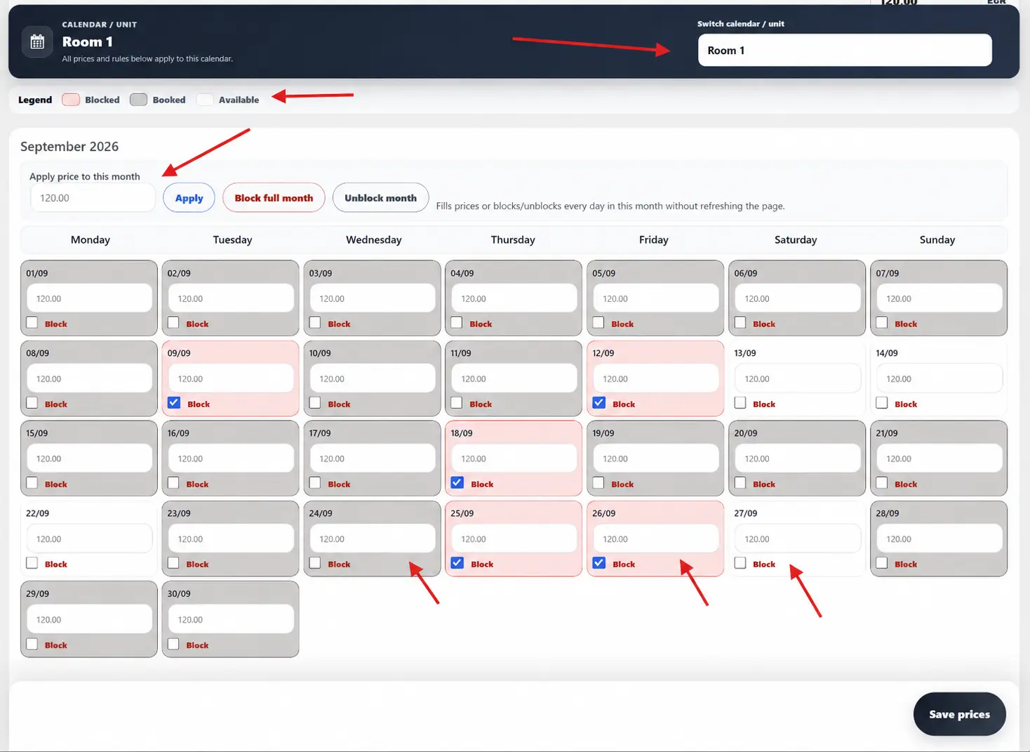Save prices with the Save prices button
This screenshot has width=1030, height=752.
(959, 714)
